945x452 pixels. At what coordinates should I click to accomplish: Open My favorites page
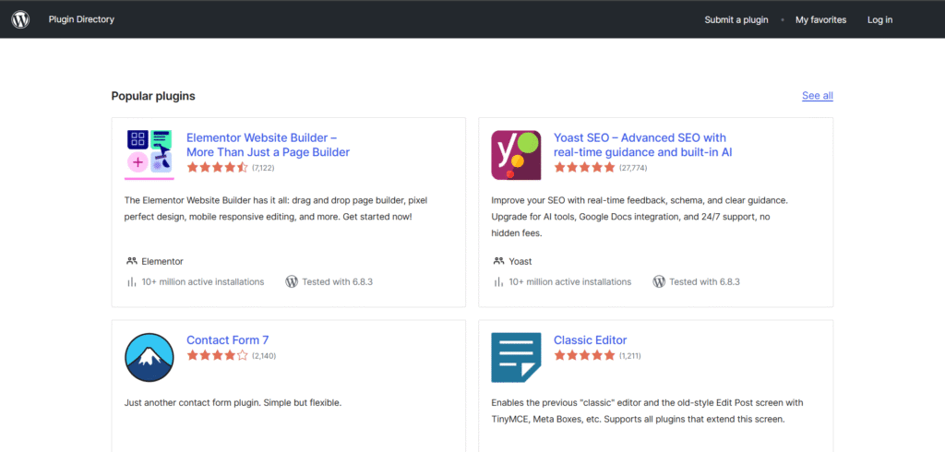[x=820, y=19]
